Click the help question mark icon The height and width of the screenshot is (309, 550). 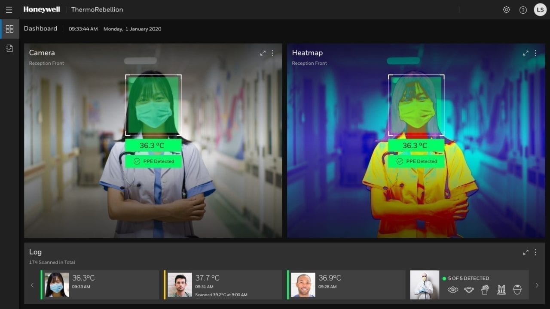523,9
